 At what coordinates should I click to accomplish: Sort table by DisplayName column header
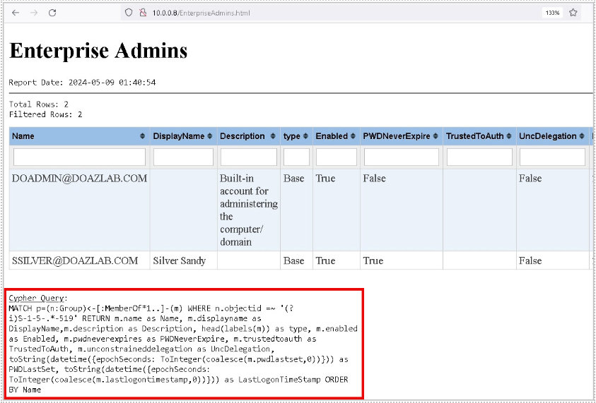click(183, 136)
